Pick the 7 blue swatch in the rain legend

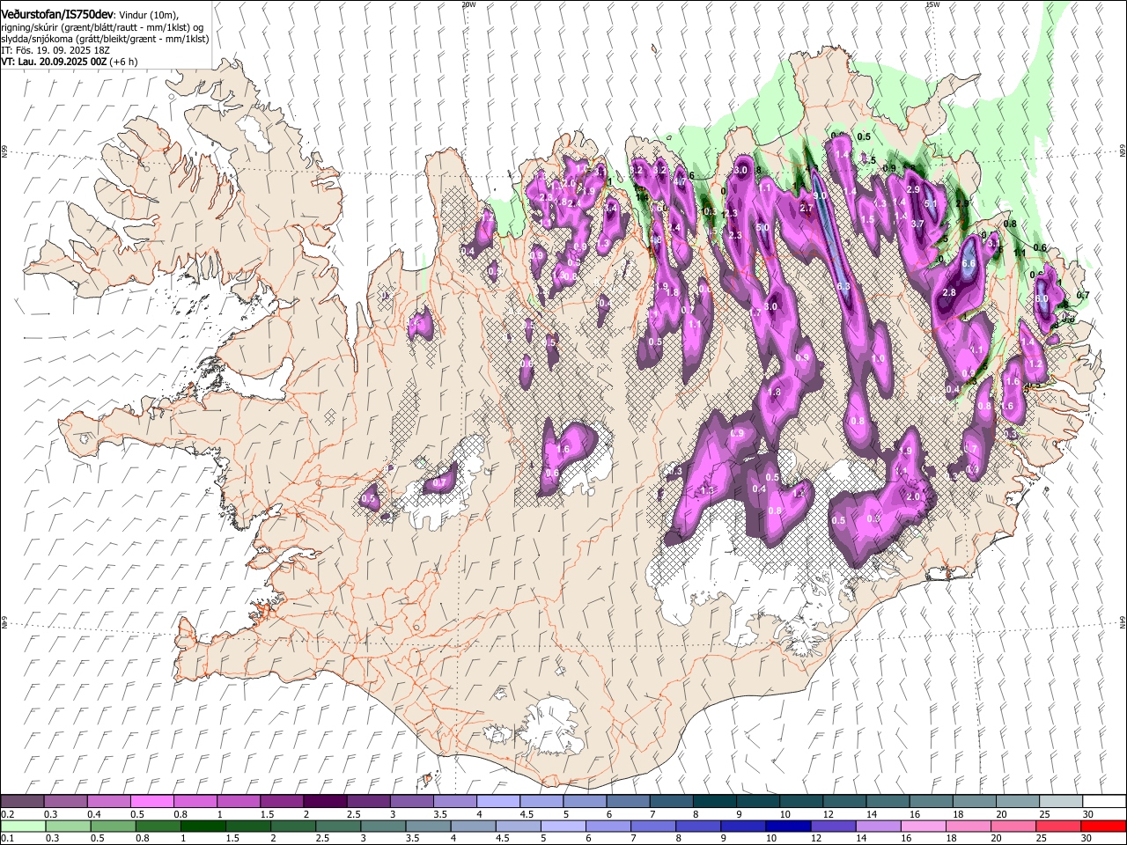click(653, 826)
